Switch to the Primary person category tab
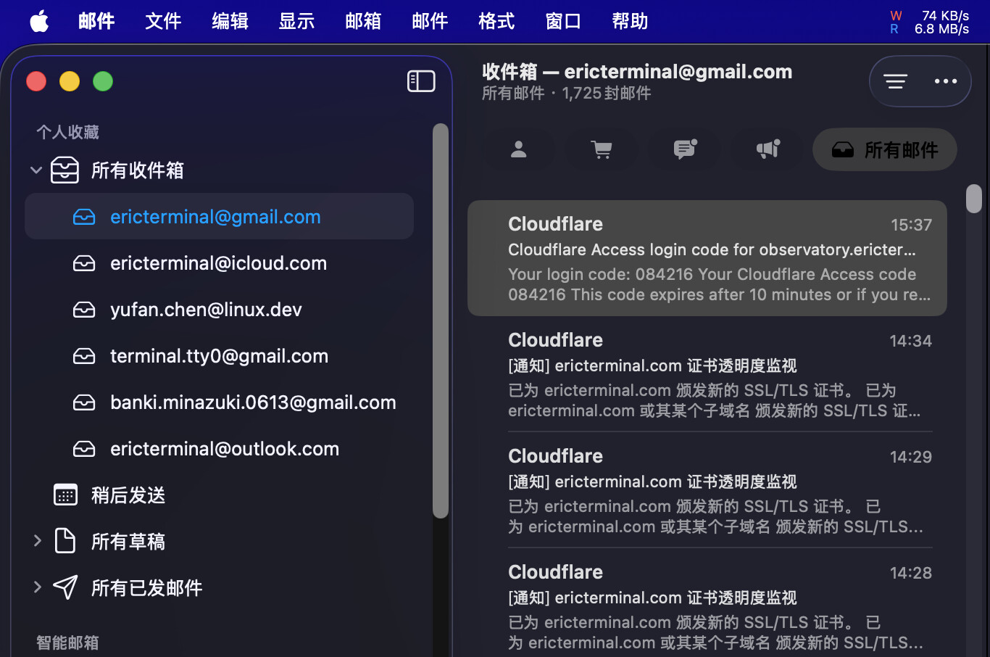990x657 pixels. [518, 149]
